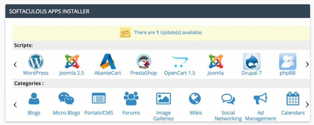314x125 pixels.
Task: Choose the PrestaShop penguin icon
Action: point(144,61)
